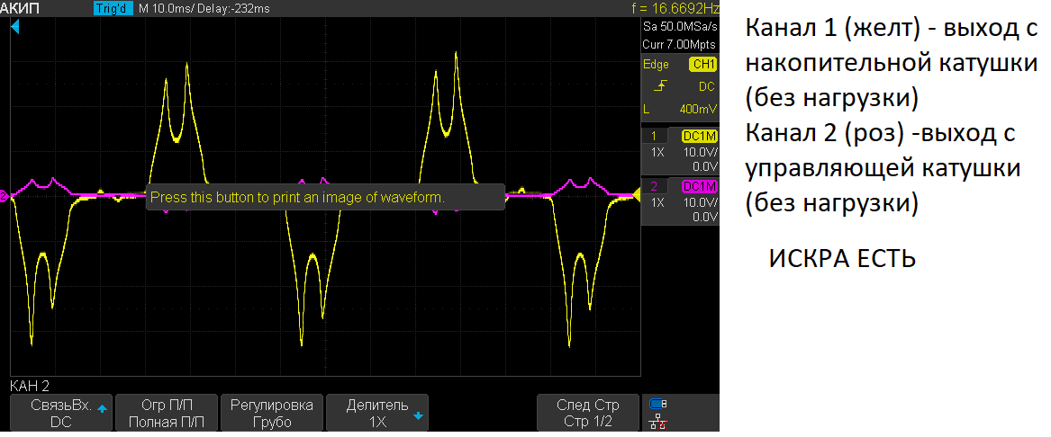The height and width of the screenshot is (437, 1051).
Task: Toggle Регулировка between coarse and fine
Action: pos(271,413)
